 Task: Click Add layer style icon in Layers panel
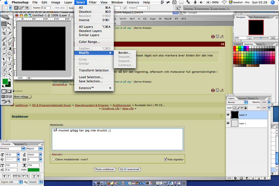click(235, 178)
